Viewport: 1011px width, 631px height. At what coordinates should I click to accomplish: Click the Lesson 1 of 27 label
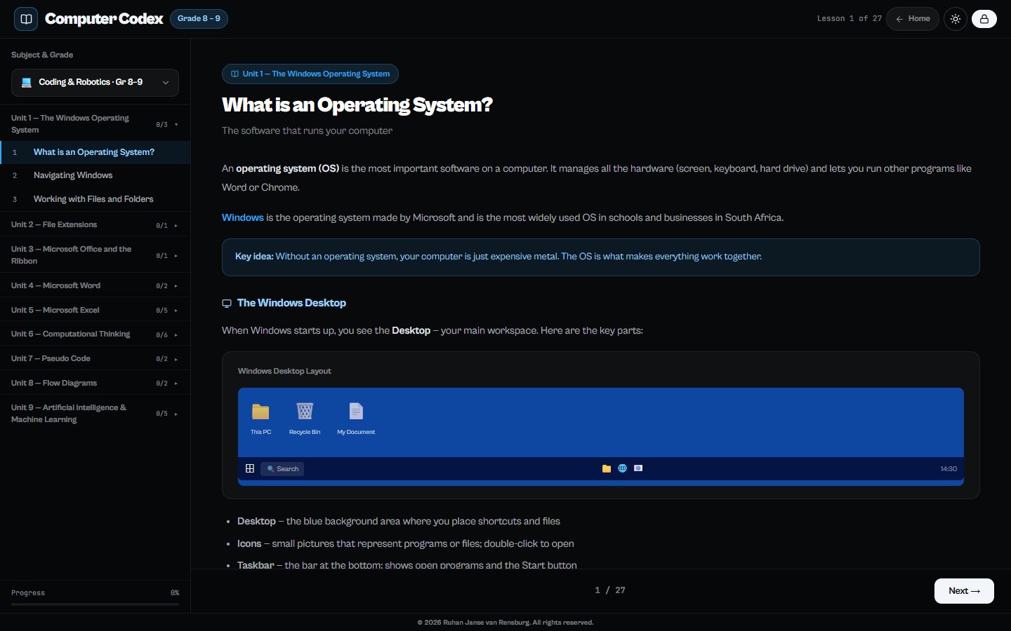[x=849, y=19]
